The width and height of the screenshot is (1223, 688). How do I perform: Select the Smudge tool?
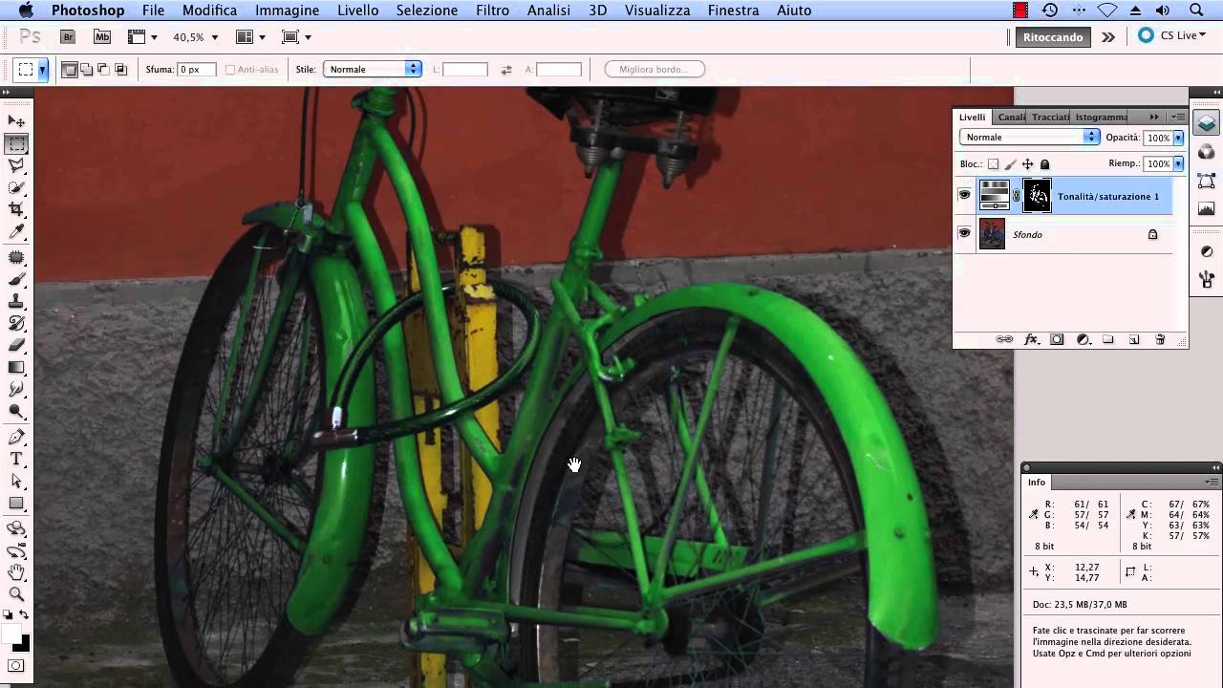click(x=16, y=389)
